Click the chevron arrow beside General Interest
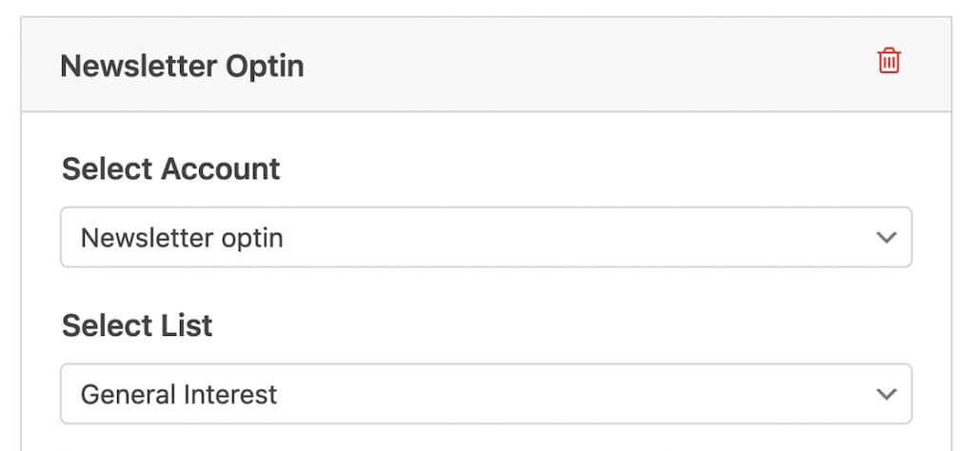 tap(886, 393)
